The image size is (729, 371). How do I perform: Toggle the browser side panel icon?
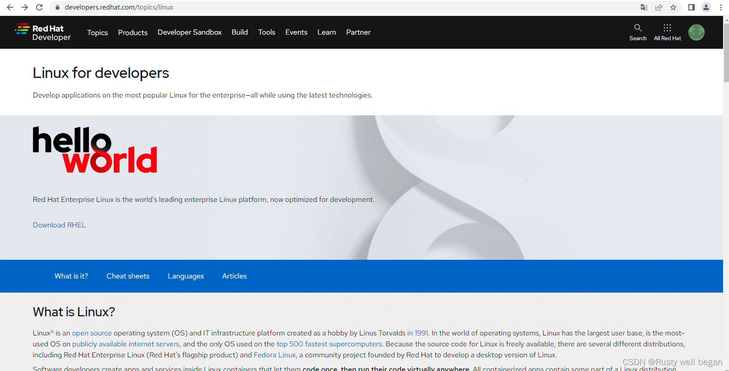pos(692,7)
